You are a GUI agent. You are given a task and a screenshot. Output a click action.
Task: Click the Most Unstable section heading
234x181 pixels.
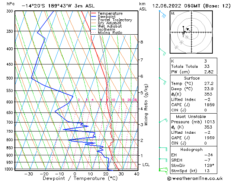[191, 117]
